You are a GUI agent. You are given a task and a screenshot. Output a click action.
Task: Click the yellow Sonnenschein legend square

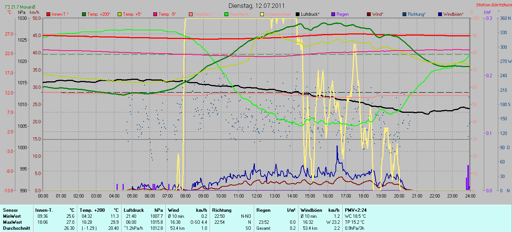(262, 14)
